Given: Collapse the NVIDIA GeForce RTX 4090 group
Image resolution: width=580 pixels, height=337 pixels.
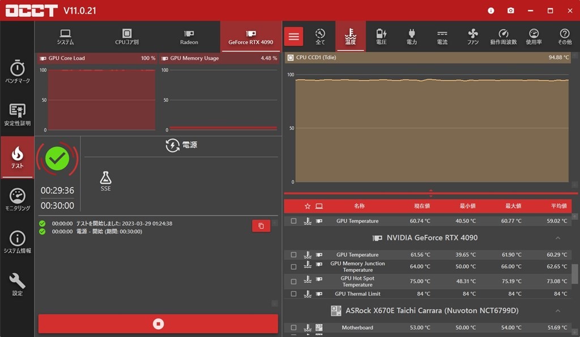Looking at the screenshot, I should click(x=558, y=238).
